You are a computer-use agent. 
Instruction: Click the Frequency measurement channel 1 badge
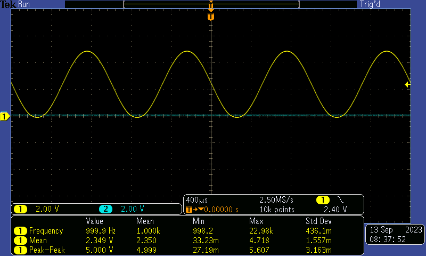pos(20,231)
